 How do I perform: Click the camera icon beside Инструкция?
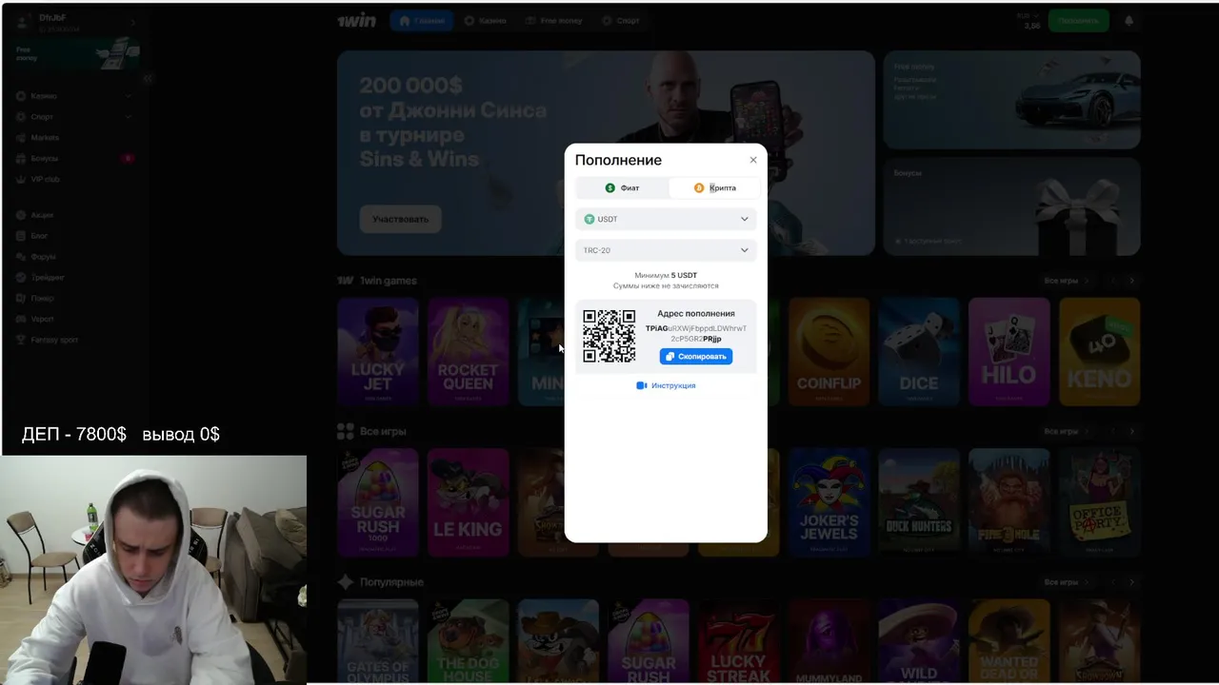click(x=642, y=385)
